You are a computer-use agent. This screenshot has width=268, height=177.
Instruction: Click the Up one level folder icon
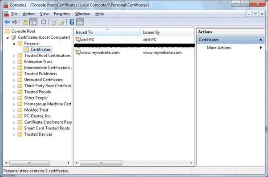pos(25,22)
